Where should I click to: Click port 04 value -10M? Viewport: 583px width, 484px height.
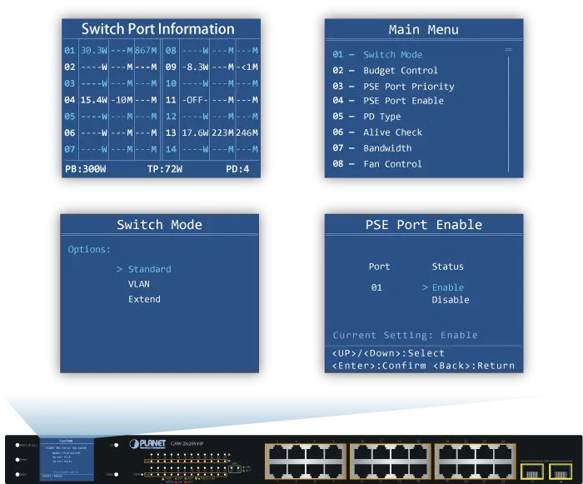(122, 100)
